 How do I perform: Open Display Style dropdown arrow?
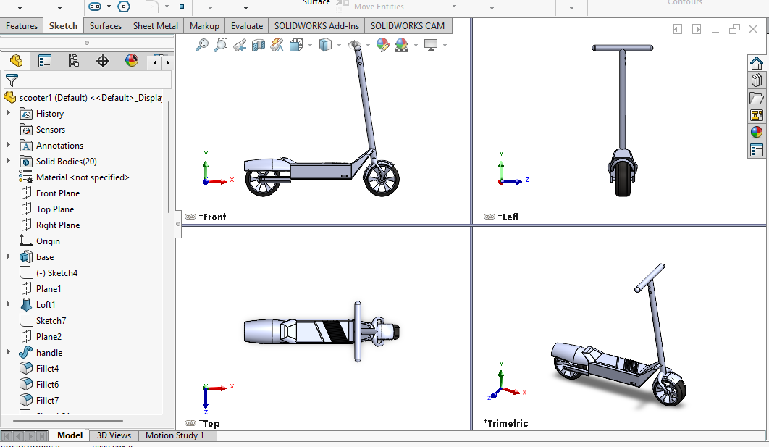pyautogui.click(x=339, y=45)
